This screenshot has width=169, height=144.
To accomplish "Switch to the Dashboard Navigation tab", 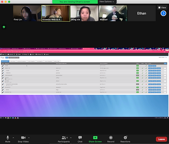I will (x=22, y=61).
